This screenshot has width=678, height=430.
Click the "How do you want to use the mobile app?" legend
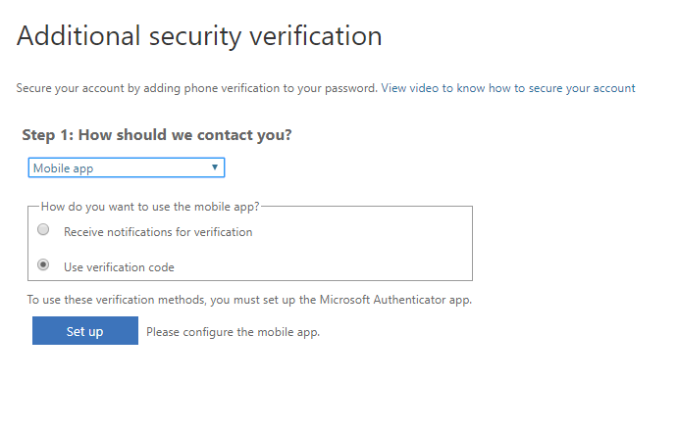tap(150, 207)
